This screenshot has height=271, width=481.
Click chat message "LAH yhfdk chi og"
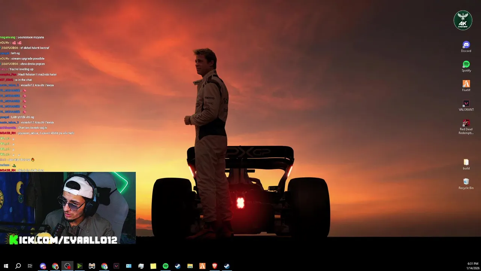23,117
